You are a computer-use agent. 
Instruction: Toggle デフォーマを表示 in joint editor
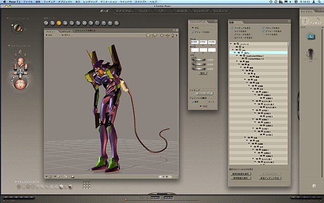tap(193, 32)
